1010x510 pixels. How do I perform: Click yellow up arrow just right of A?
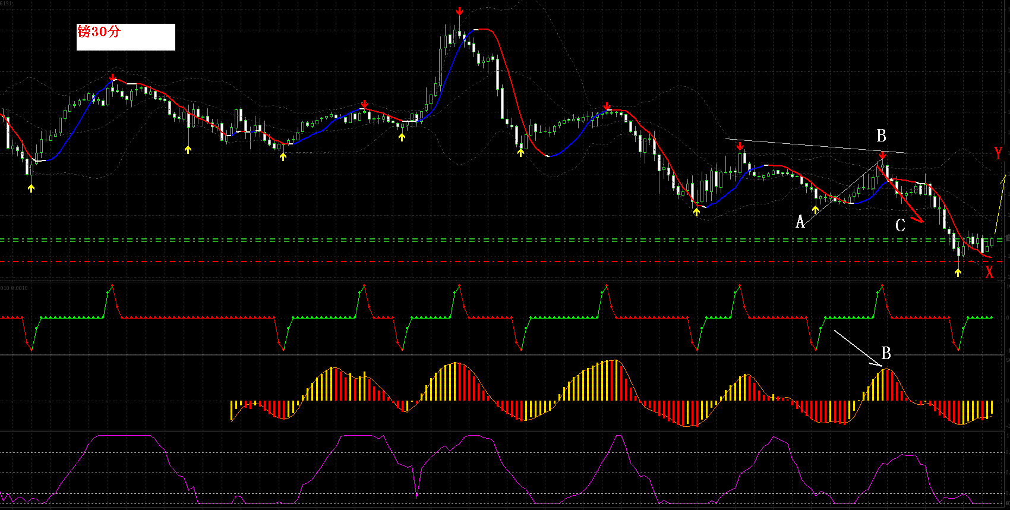pos(816,209)
